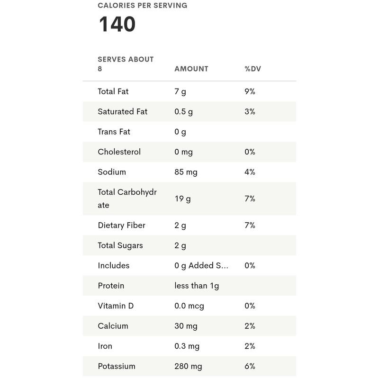Image resolution: width=379 pixels, height=379 pixels.
Task: Click the Amount column header
Action: click(x=191, y=69)
